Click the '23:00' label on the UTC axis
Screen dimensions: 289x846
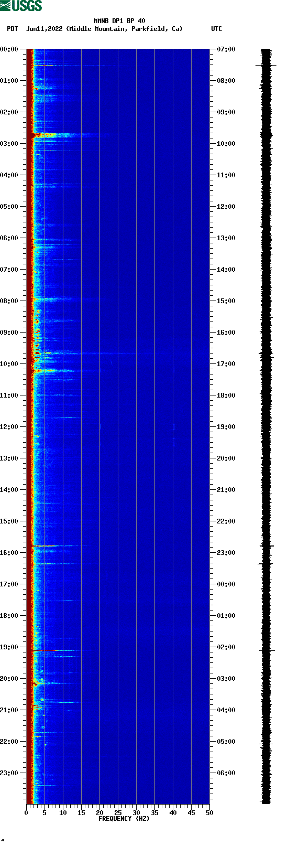point(226,553)
